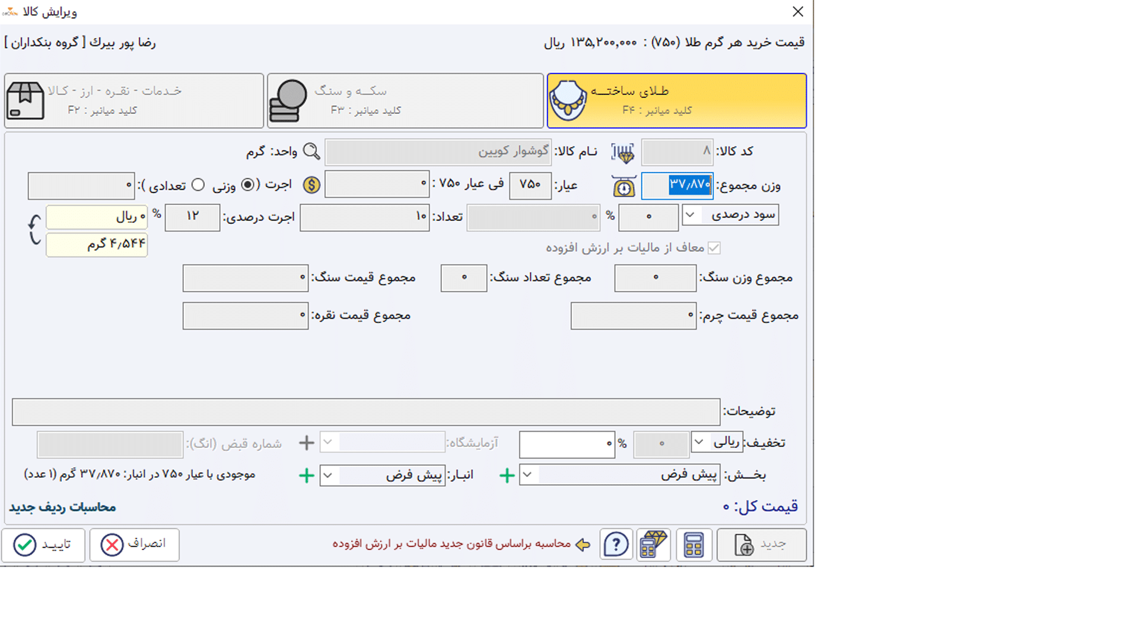The width and height of the screenshot is (1139, 640).
Task: Switch to سکه و سنگ tab
Action: coord(405,101)
